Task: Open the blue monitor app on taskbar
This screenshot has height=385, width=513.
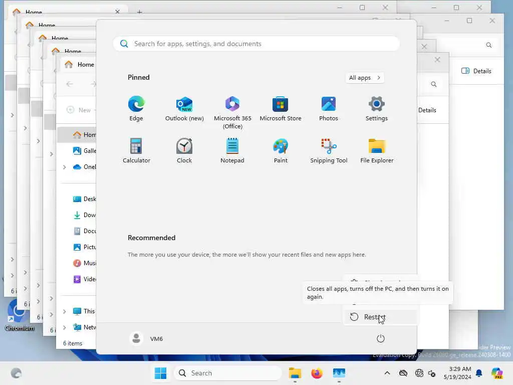Action: point(339,373)
